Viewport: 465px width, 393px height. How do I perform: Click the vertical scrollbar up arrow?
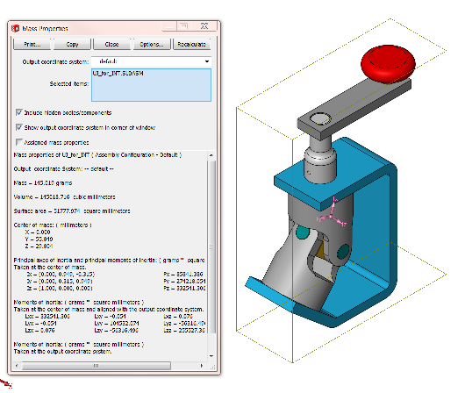211,155
